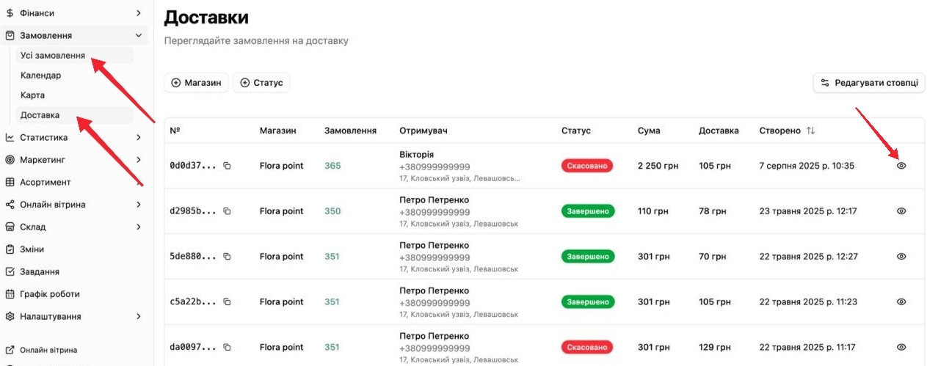Click copy icon next to 5de880

(x=227, y=257)
